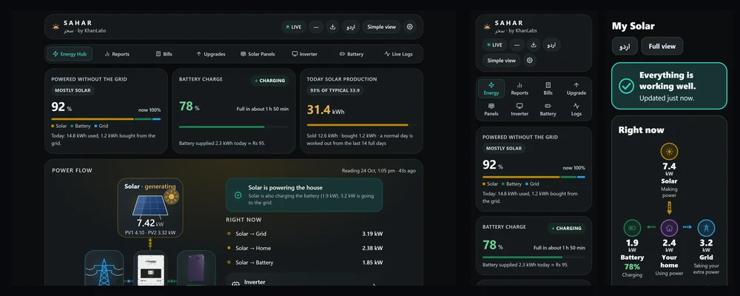Click MOSTLY SOLAR badge in the wide desktop panel

[x=73, y=90]
